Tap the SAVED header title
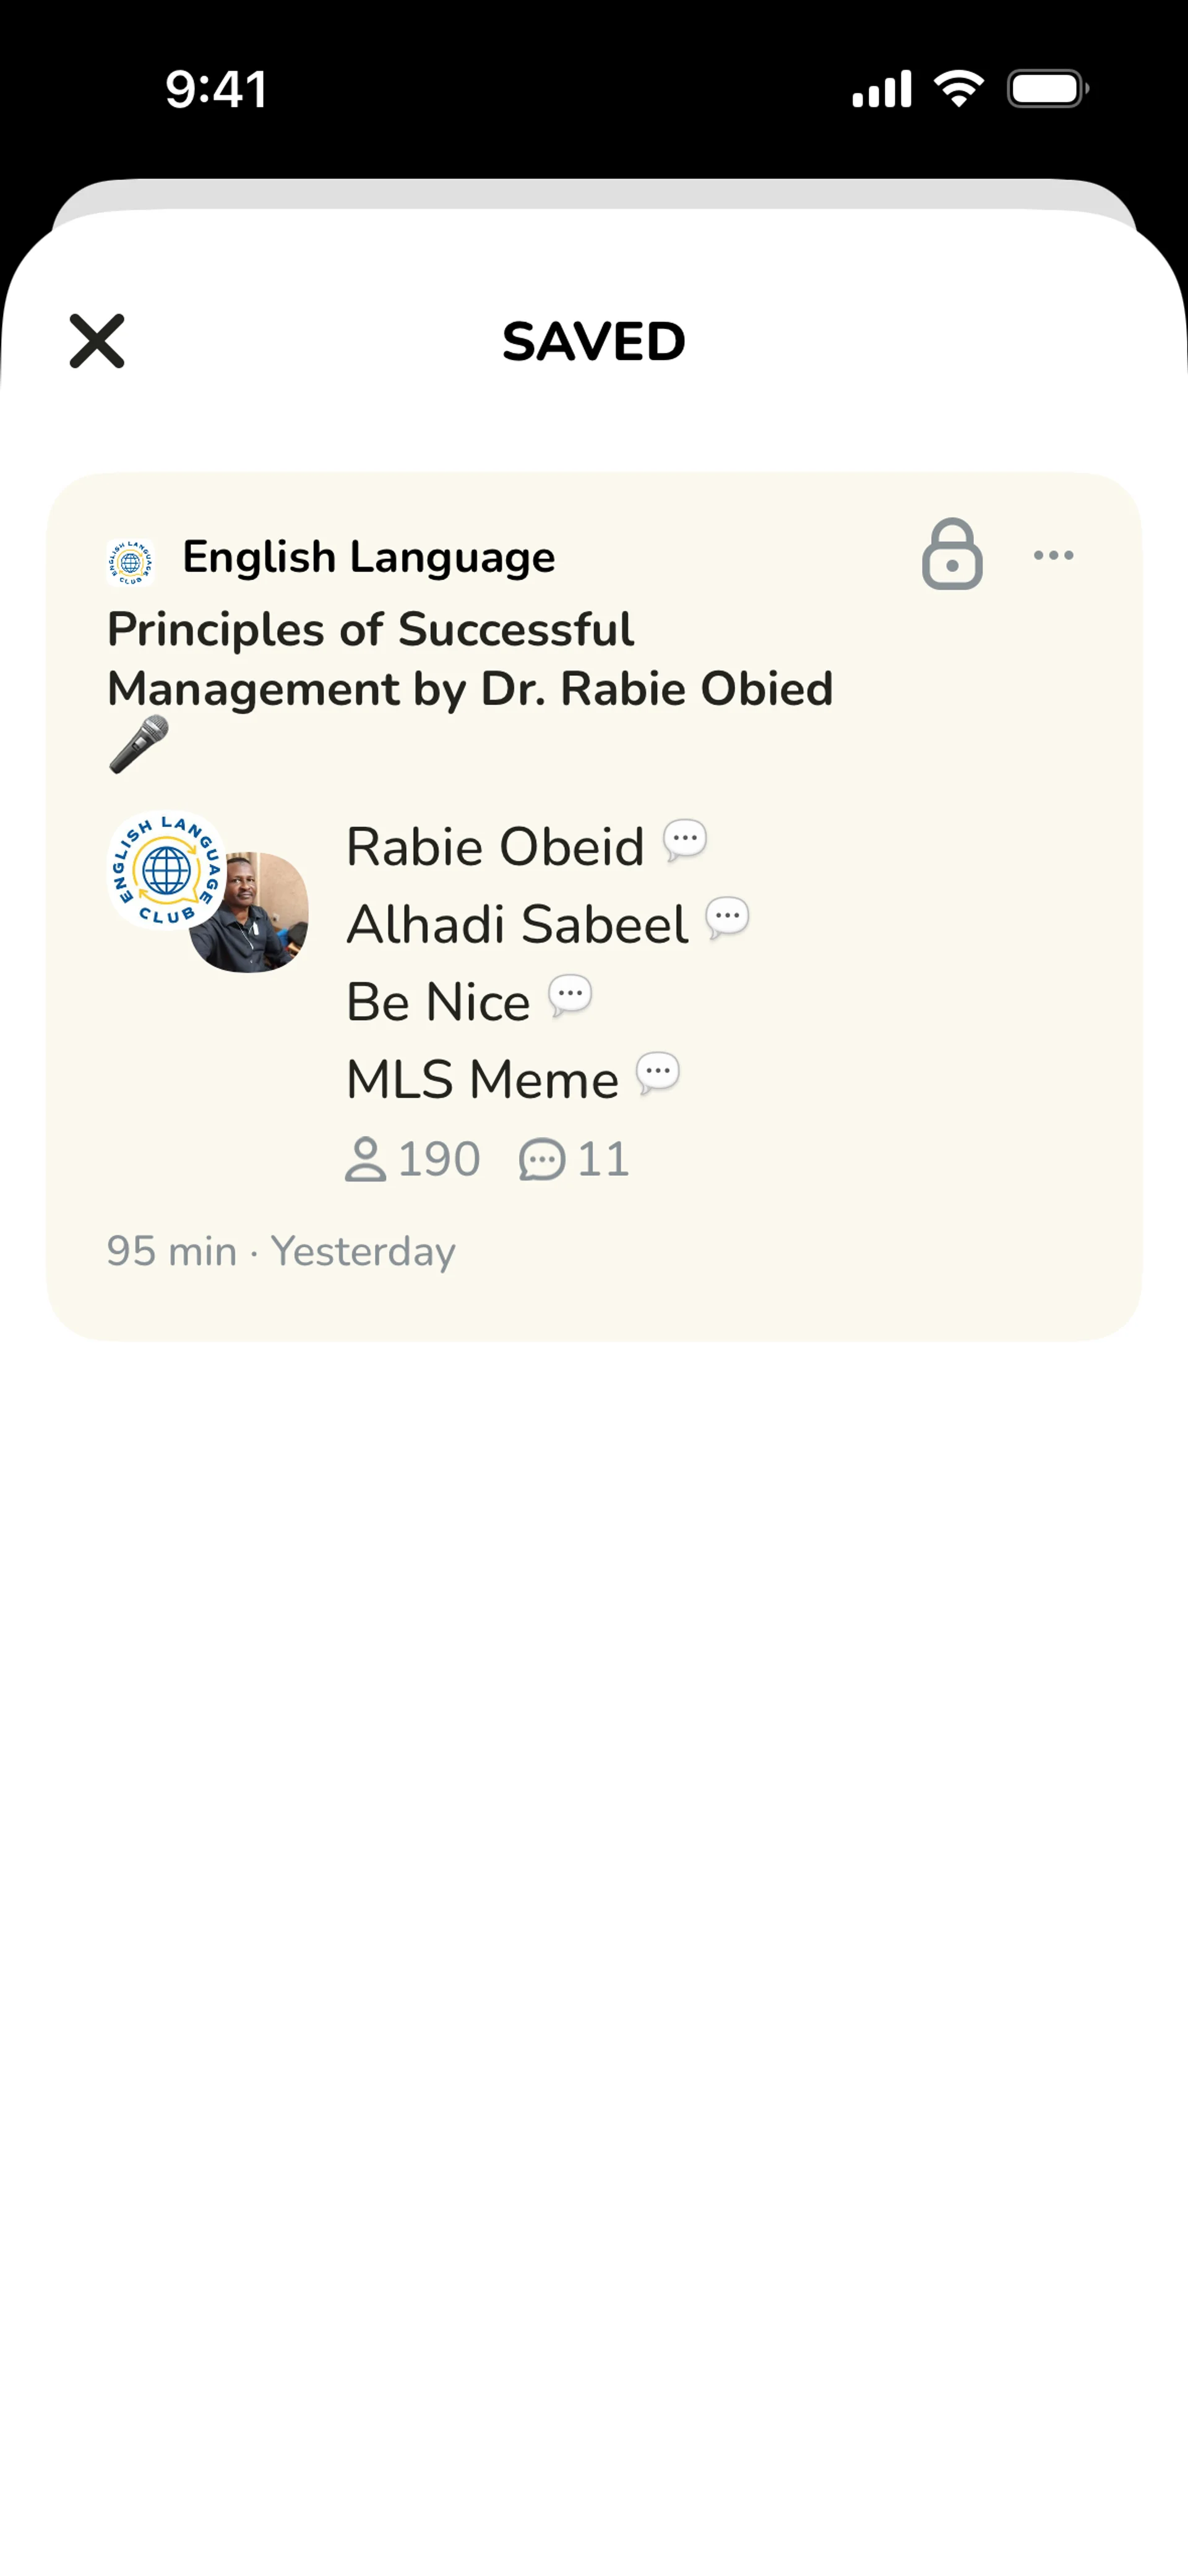Screen dimensions: 1188x2576 pyautogui.click(x=594, y=342)
